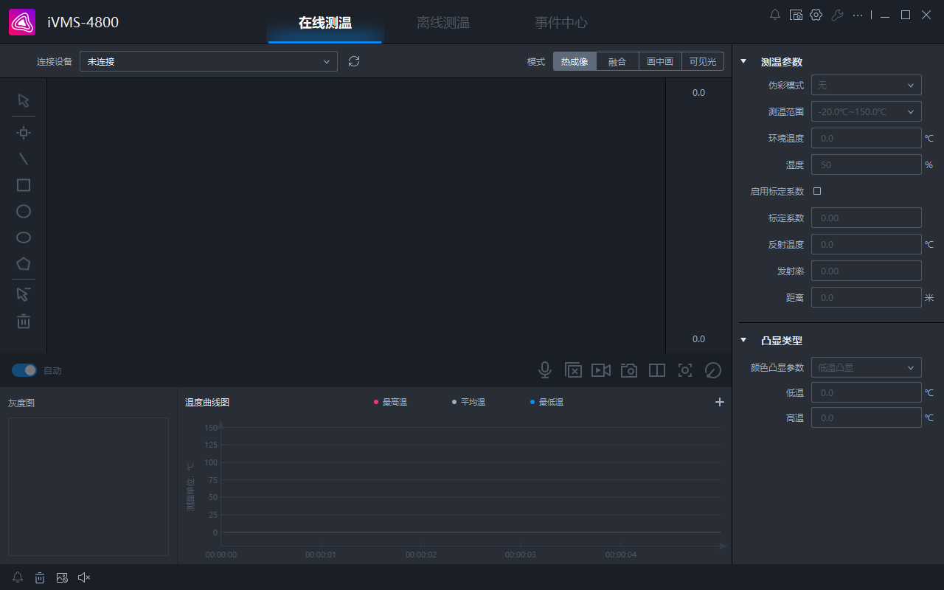This screenshot has height=590, width=944.
Task: Switch the mode to 可见光
Action: (702, 62)
